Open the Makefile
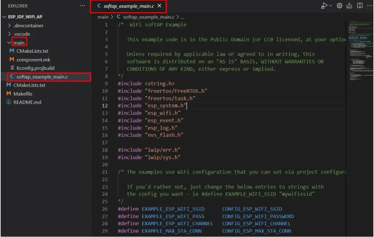Screen dimensions: 374x237 tap(23, 94)
